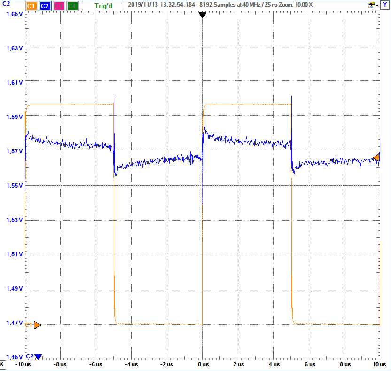The height and width of the screenshot is (371, 391).
Task: Toggle the blue C2 channel button
Action: [x=45, y=6]
